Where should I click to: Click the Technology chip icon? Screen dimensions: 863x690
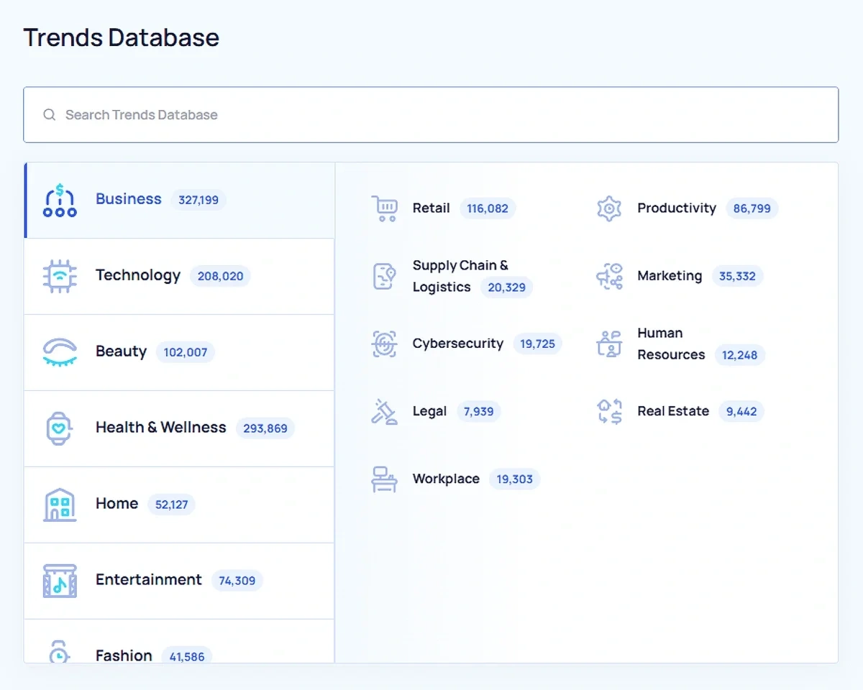(x=59, y=275)
